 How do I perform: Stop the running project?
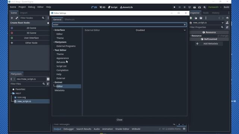(x=184, y=7)
